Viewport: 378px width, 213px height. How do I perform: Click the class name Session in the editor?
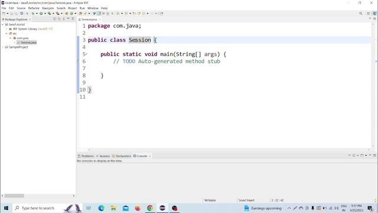point(139,40)
